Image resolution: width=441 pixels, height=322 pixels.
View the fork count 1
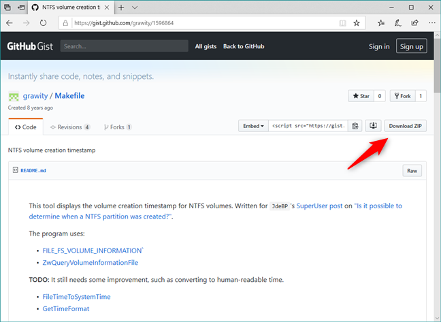click(x=421, y=96)
